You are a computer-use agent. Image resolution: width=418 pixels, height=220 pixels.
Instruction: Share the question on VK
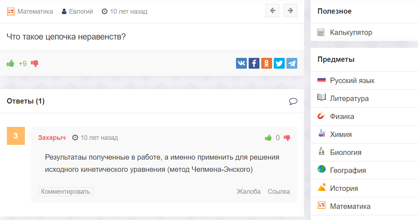241,63
